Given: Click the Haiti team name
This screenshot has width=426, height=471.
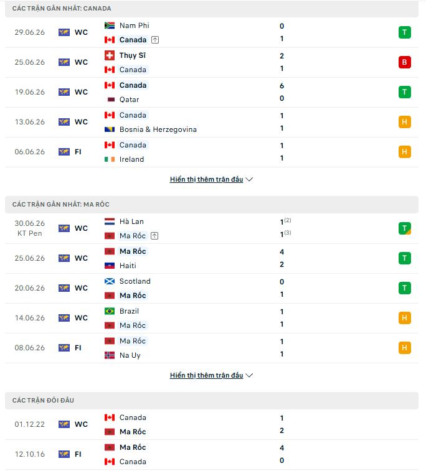Looking at the screenshot, I should click(128, 266).
